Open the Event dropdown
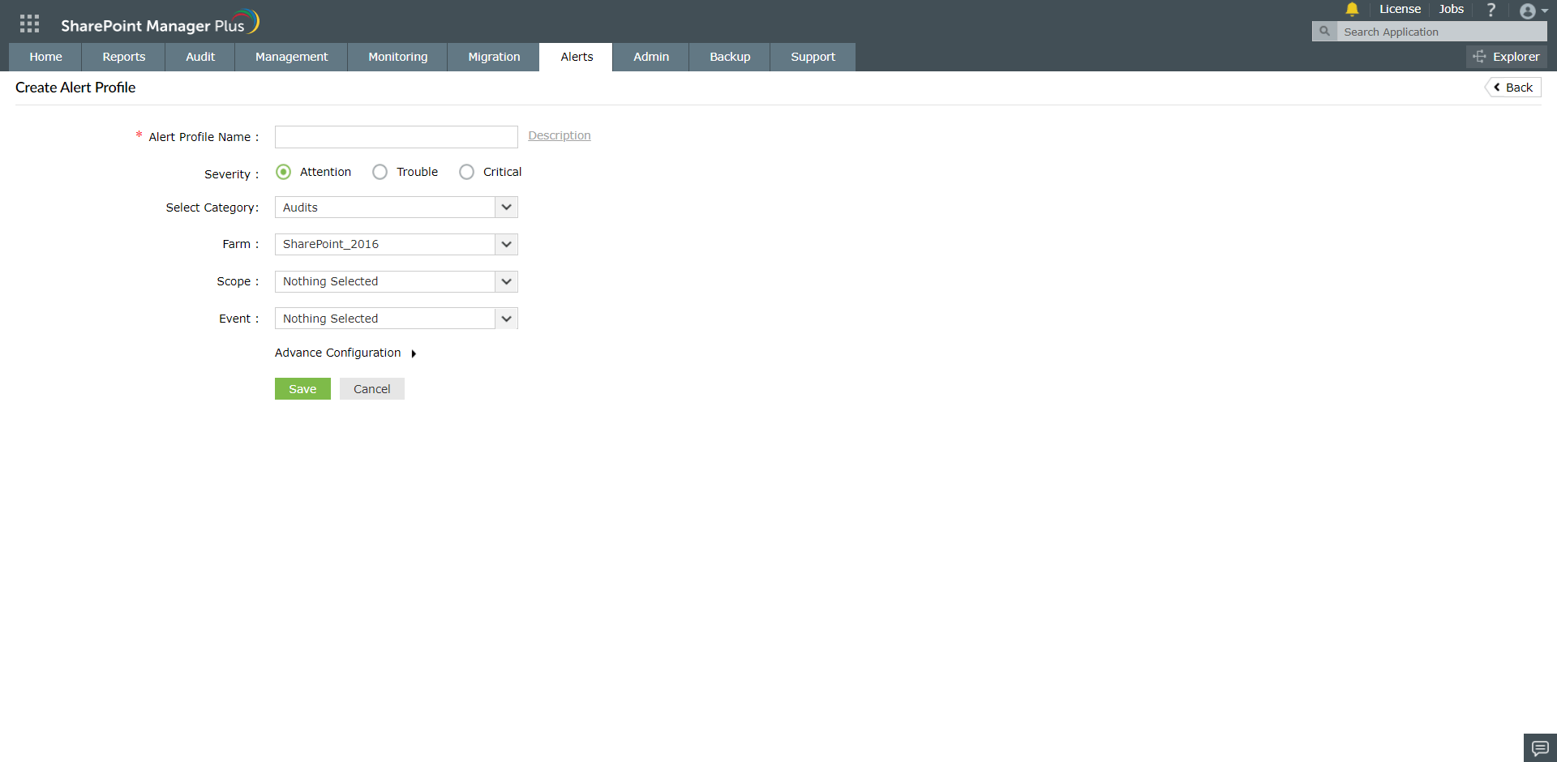This screenshot has height=762, width=1557. [505, 318]
